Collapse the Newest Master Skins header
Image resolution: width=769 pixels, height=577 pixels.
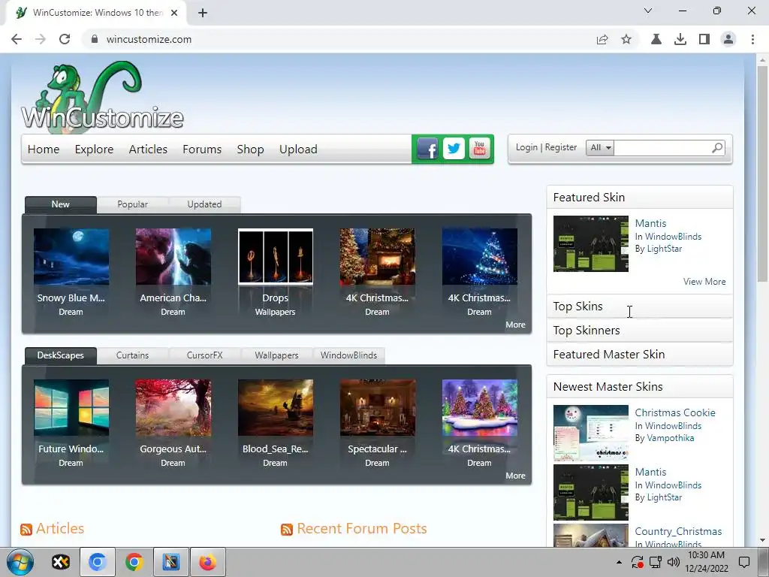[x=640, y=387]
